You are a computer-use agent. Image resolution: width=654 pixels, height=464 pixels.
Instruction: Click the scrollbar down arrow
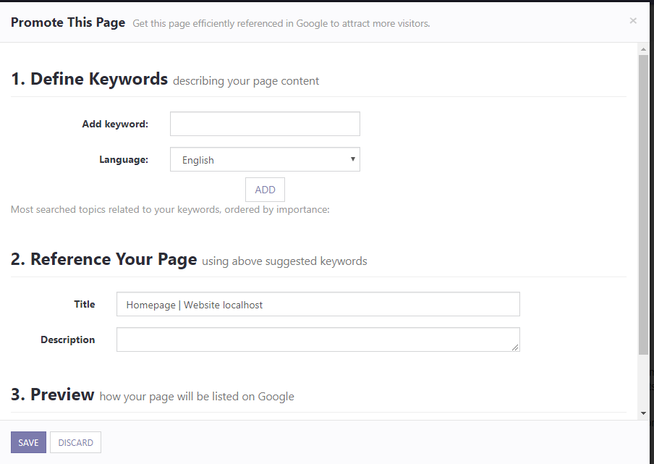[x=643, y=413]
